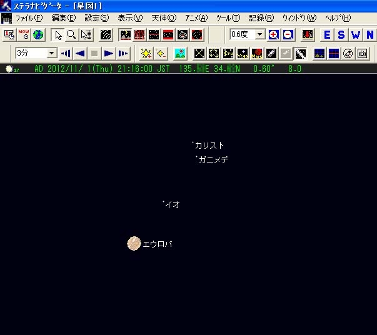This screenshot has height=335, width=377.
Task: Click the zoom out minus magnifier button
Action: [x=288, y=35]
